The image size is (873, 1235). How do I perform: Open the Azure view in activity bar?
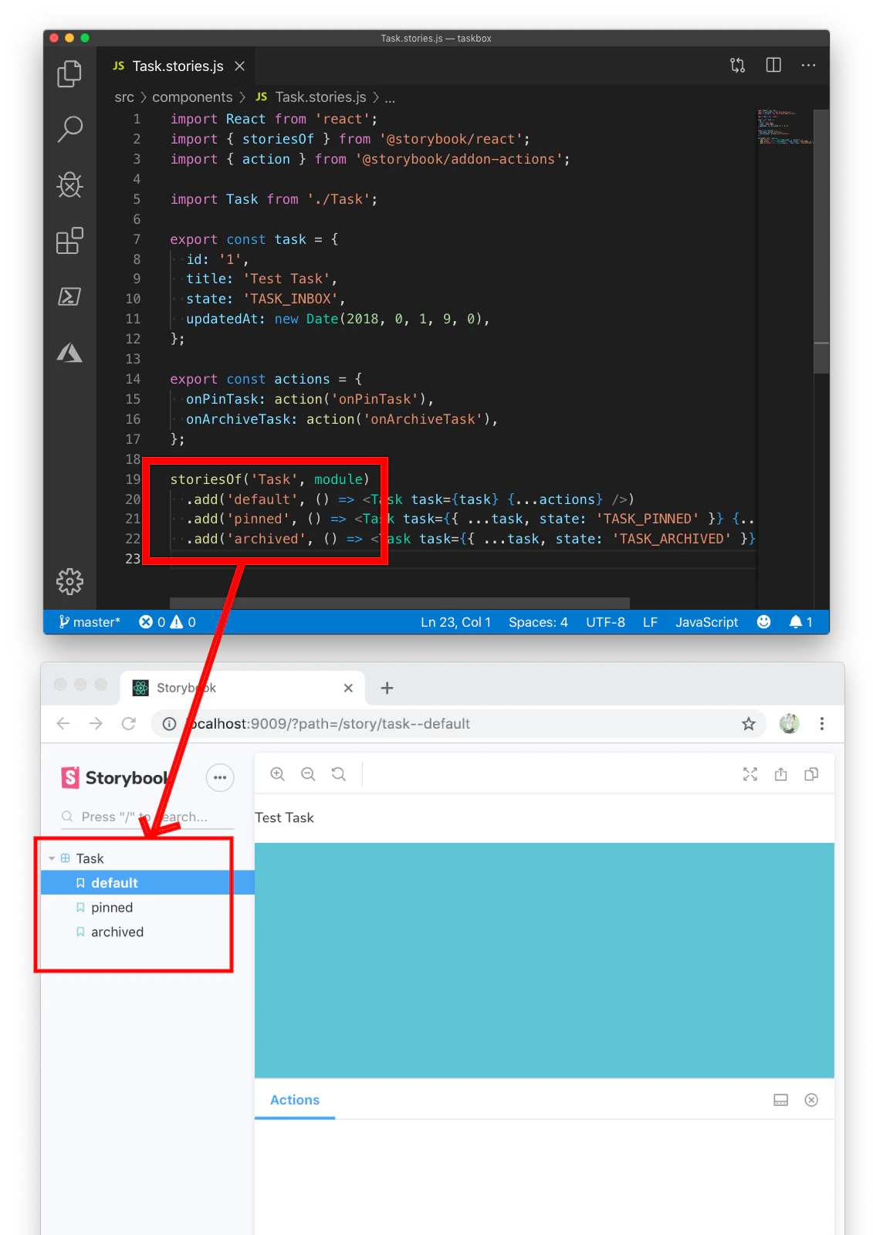coord(69,353)
